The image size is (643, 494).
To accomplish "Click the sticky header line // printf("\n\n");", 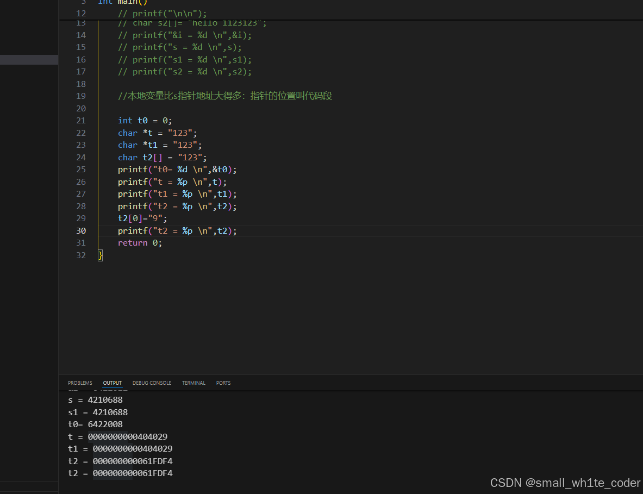I will pos(163,14).
